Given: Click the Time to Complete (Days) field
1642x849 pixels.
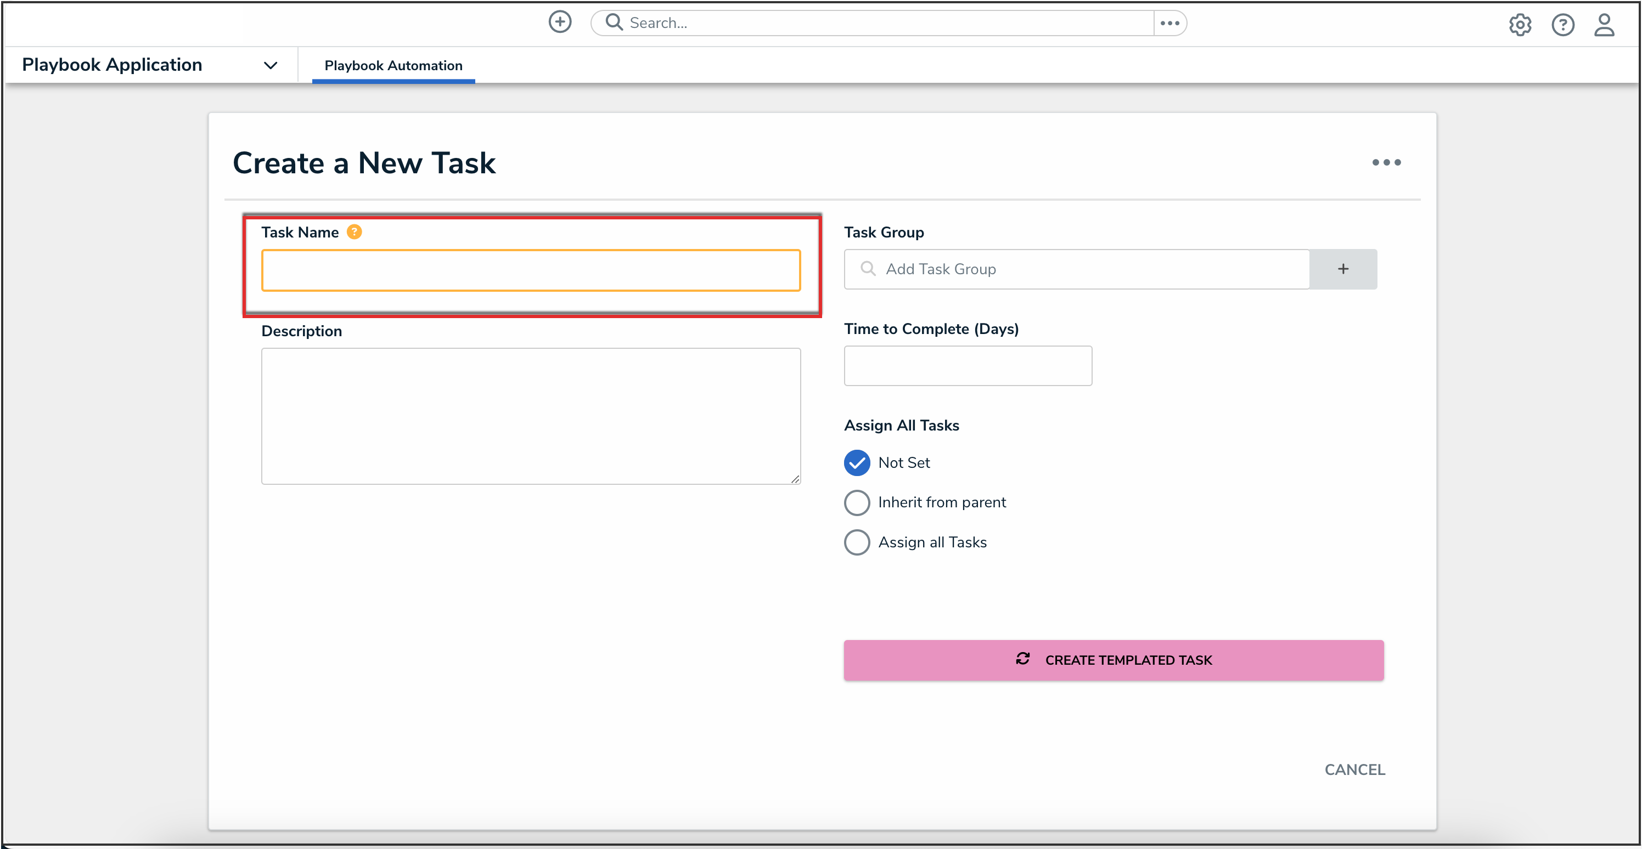Looking at the screenshot, I should click(967, 366).
